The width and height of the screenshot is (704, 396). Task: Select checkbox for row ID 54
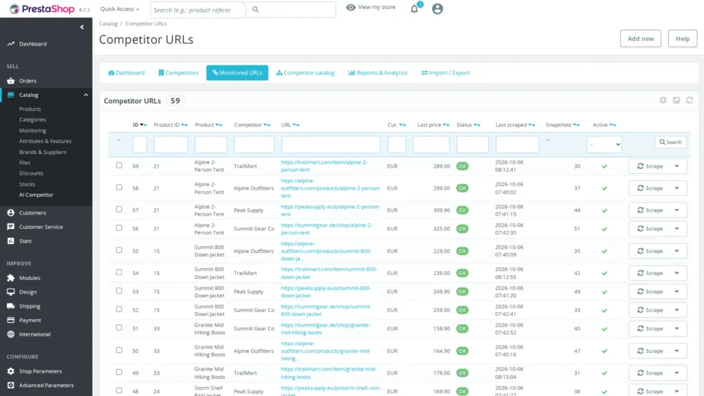[119, 272]
